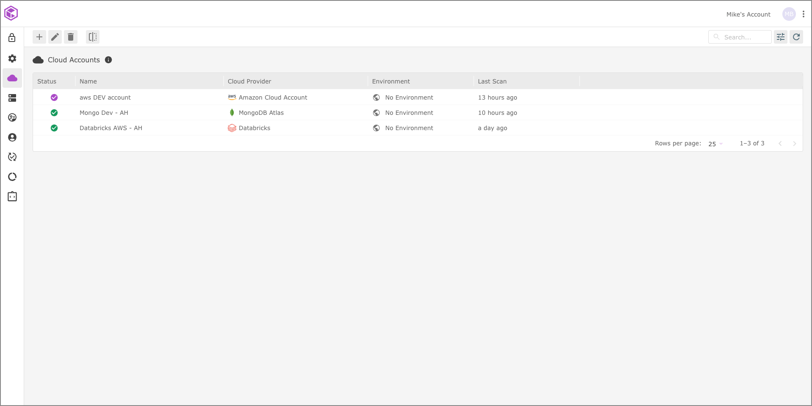Viewport: 812px width, 406px height.
Task: Go to next page arrow
Action: pyautogui.click(x=795, y=144)
